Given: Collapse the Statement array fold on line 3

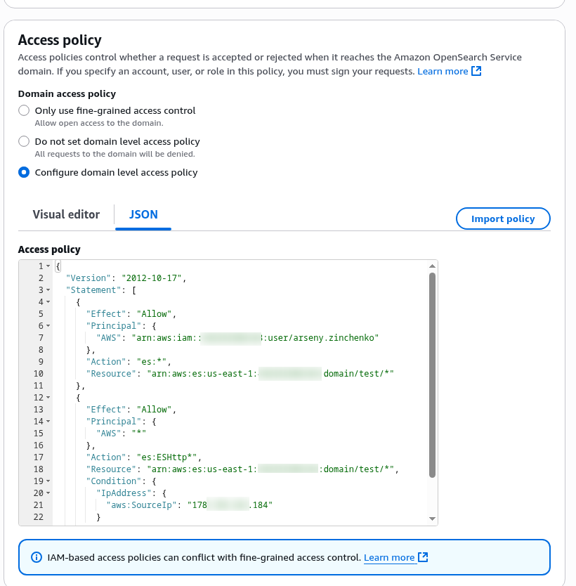Looking at the screenshot, I should tap(48, 290).
